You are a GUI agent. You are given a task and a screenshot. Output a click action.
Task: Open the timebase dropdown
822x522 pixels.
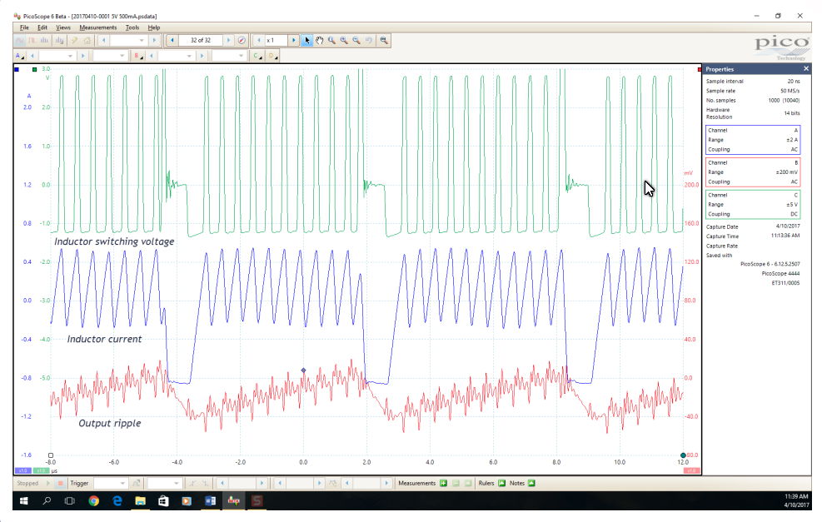click(x=129, y=40)
